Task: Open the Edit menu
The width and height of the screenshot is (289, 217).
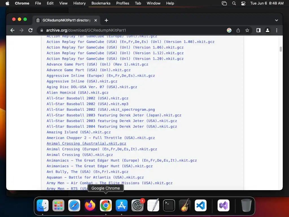Action: [x=50, y=3]
